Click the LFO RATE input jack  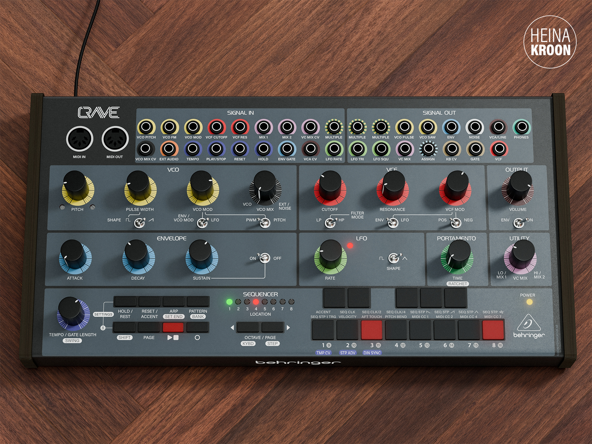(x=334, y=149)
